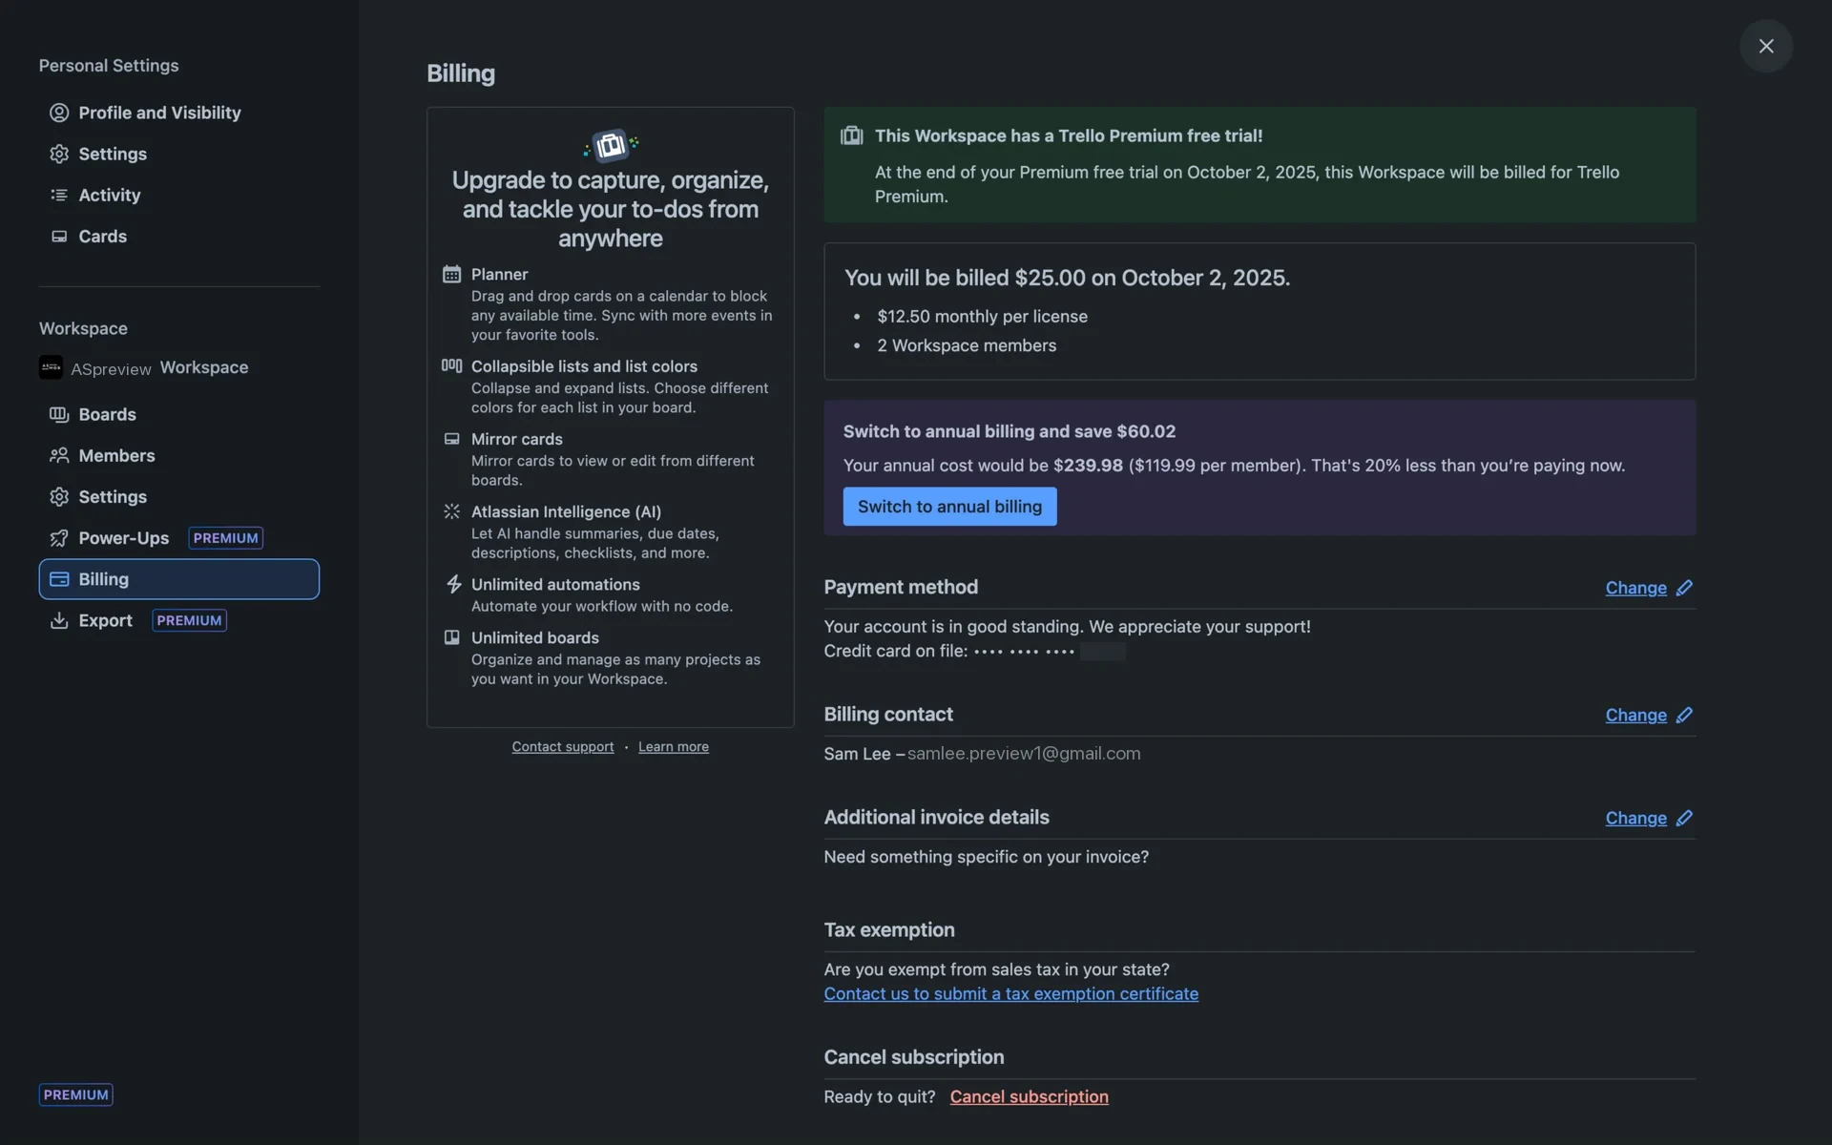Open Profile and Visibility settings
This screenshot has height=1145, width=1832.
179,113
